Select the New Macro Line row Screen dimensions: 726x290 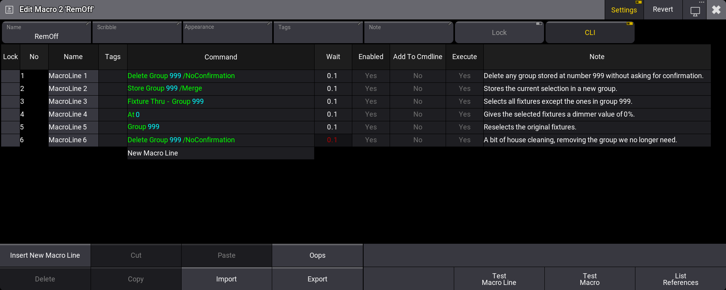(x=220, y=153)
